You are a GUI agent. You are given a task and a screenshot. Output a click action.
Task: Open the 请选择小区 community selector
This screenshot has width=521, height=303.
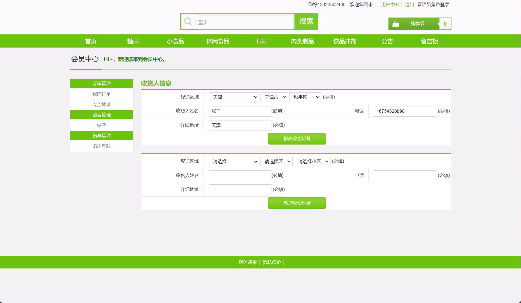tap(312, 161)
